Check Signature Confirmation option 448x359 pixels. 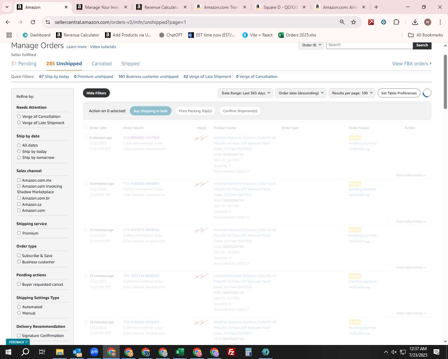coord(19,336)
